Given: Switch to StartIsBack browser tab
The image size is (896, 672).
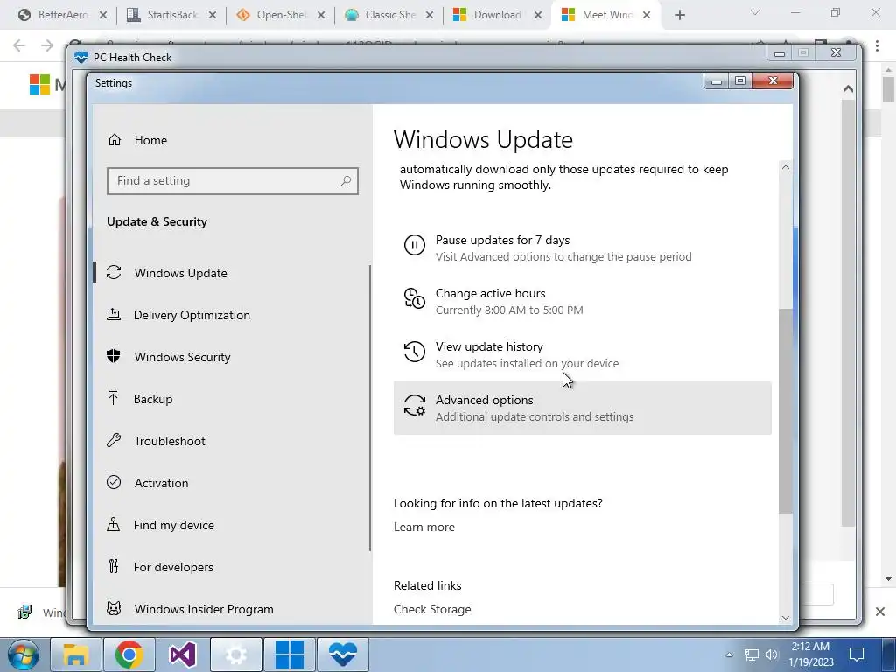Looking at the screenshot, I should click(x=172, y=15).
